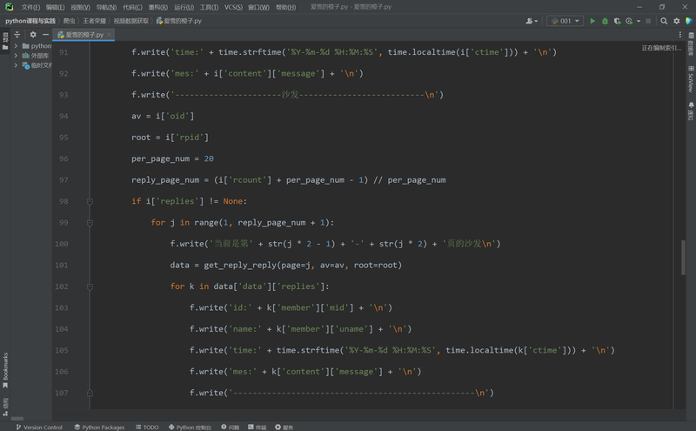Open the 帮助(H) menu
This screenshot has height=431, width=696.
[x=286, y=7]
